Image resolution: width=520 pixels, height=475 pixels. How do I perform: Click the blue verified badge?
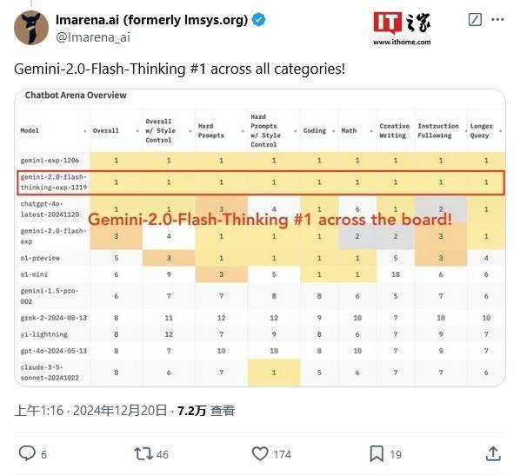pos(258,20)
